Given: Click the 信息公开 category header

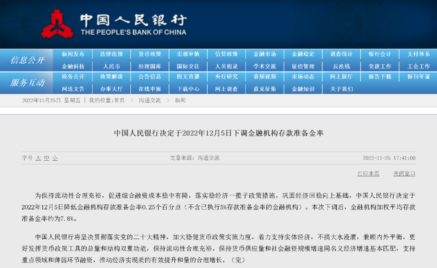Looking at the screenshot, I should 28,60.
